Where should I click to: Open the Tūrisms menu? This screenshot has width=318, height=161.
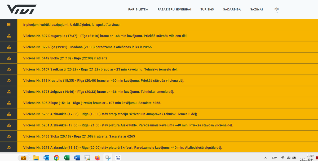tap(207, 10)
